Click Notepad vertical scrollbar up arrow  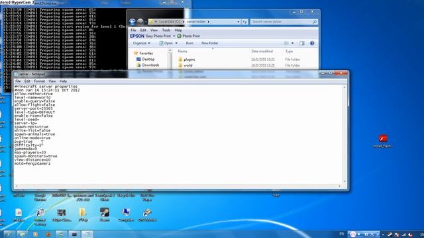tap(344, 87)
